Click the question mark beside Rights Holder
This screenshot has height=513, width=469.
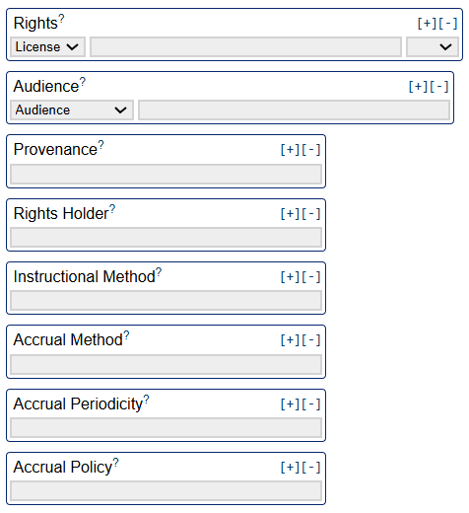(x=112, y=209)
